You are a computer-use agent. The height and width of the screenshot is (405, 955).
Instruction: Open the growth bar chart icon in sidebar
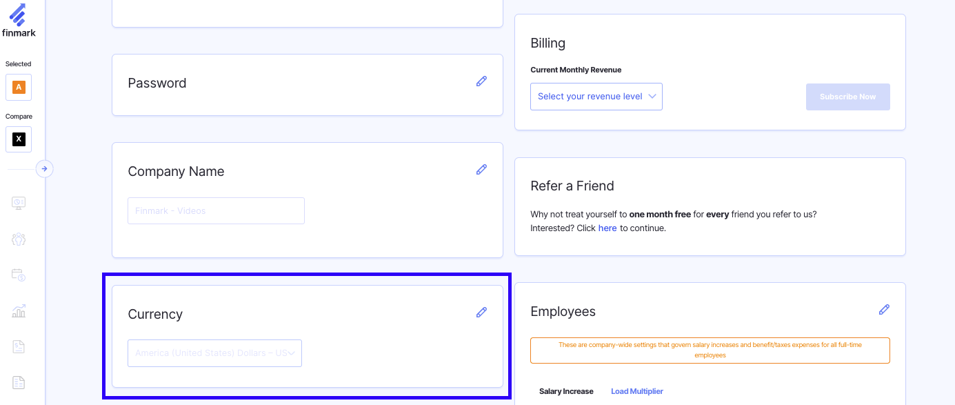(19, 311)
